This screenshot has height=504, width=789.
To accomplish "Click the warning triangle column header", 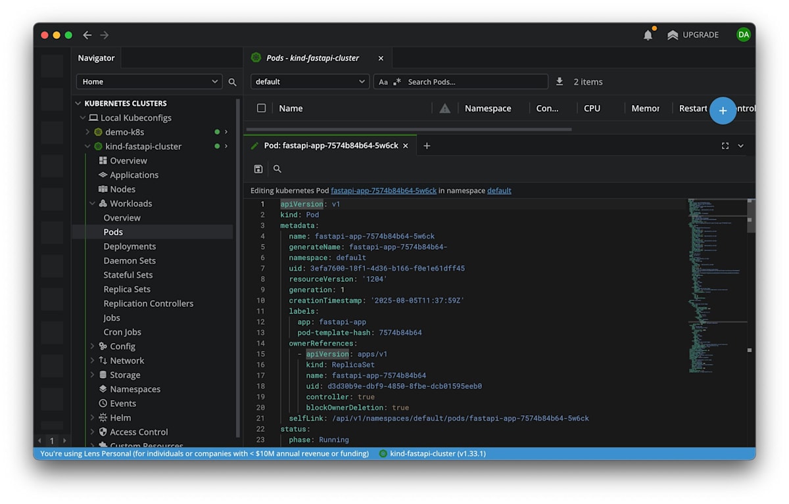I will click(445, 108).
